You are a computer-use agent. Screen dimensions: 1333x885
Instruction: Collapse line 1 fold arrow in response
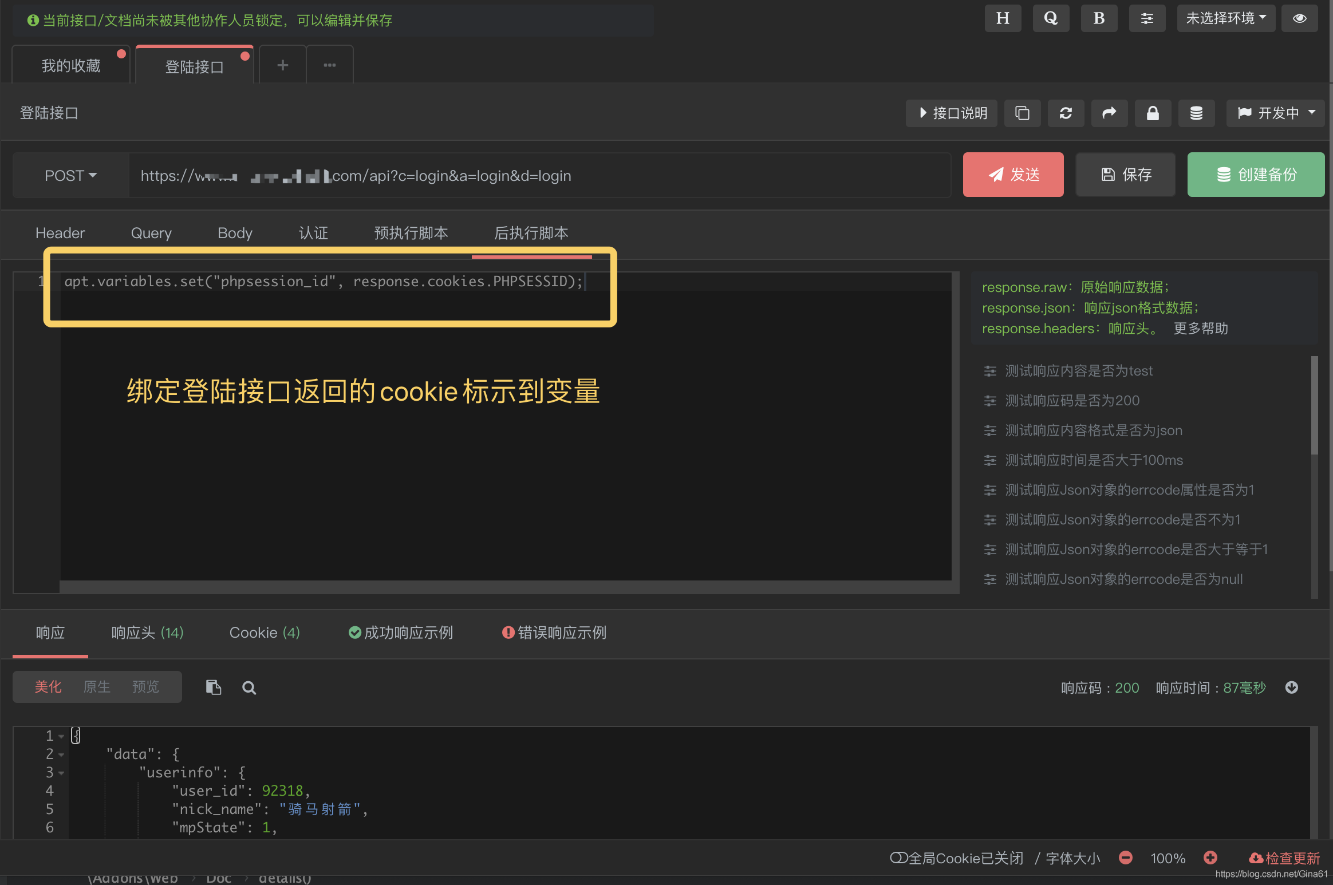[61, 736]
